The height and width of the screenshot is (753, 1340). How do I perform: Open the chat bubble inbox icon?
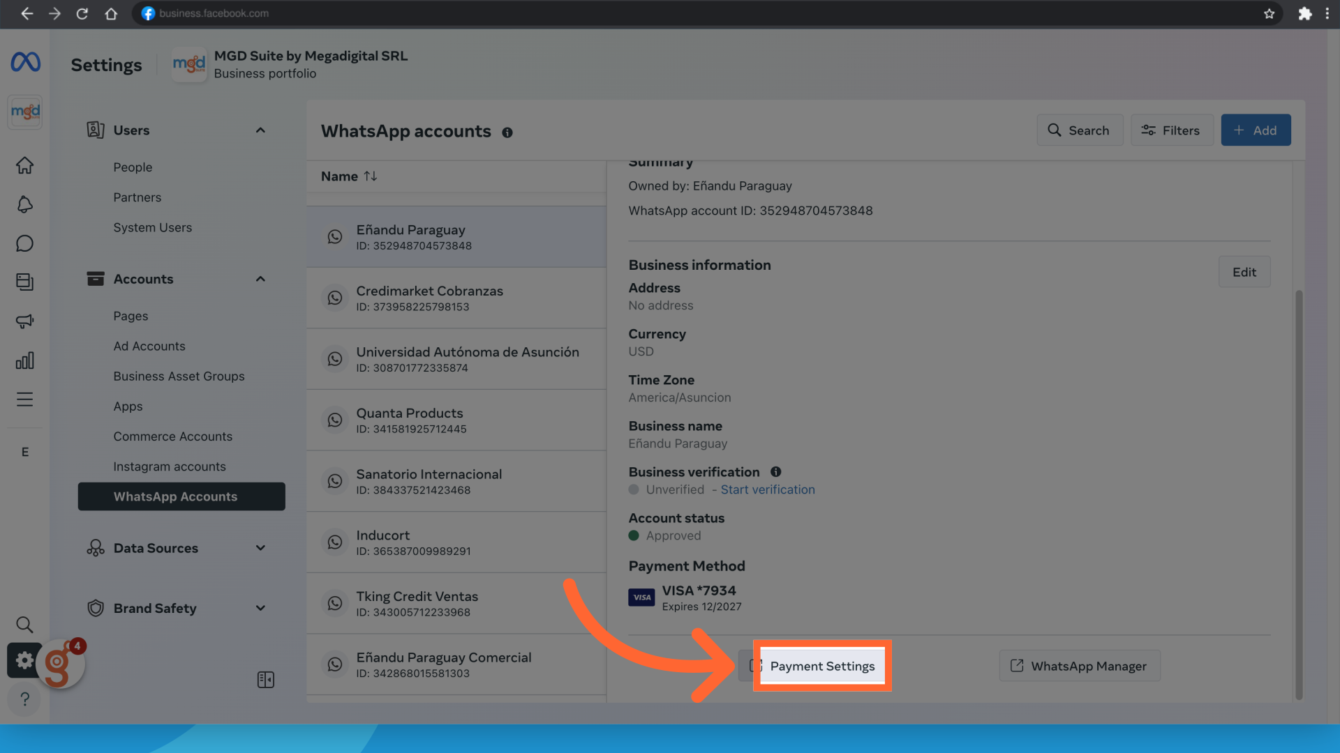tap(25, 243)
